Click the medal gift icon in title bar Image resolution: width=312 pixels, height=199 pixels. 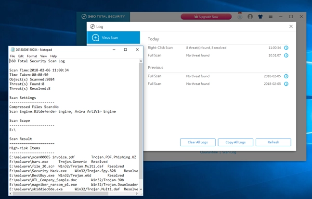click(x=240, y=16)
